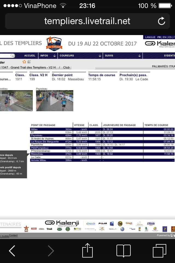175x263 pixels.
Task: Tap the templiers.livetrail.net address bar
Action: 87,21
